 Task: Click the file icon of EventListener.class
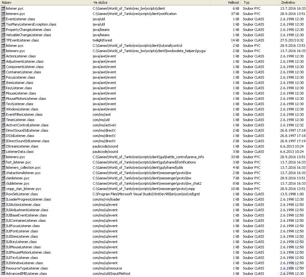coord(3,19)
